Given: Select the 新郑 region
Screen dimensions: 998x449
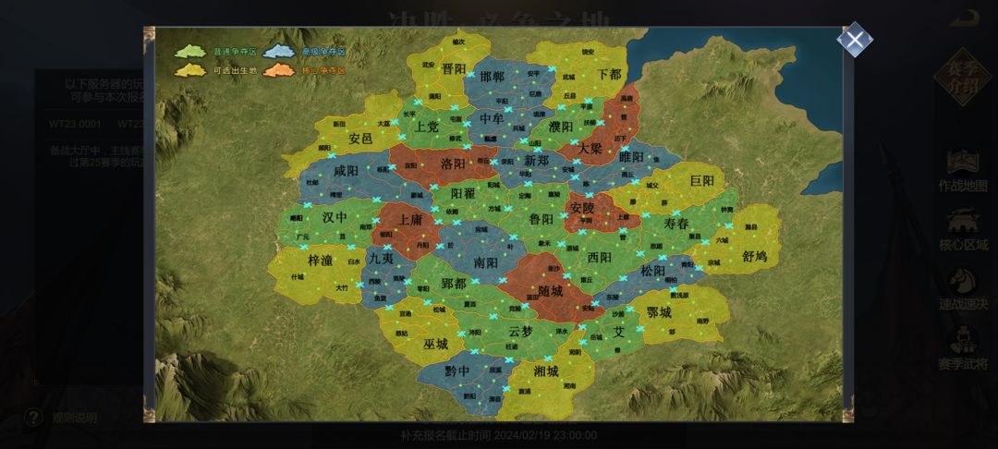Looking at the screenshot, I should point(537,161).
